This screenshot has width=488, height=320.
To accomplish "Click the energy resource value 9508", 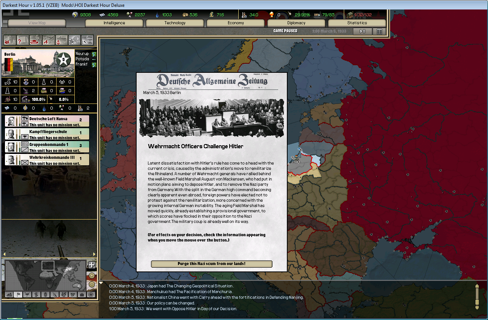I will point(85,15).
